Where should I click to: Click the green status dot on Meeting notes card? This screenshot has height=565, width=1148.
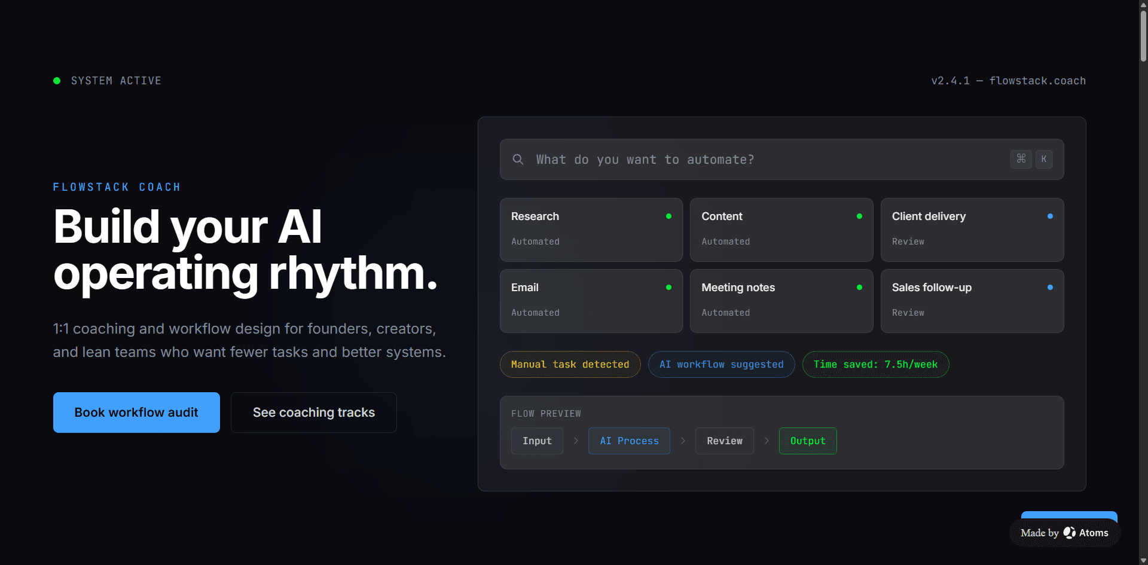click(859, 288)
